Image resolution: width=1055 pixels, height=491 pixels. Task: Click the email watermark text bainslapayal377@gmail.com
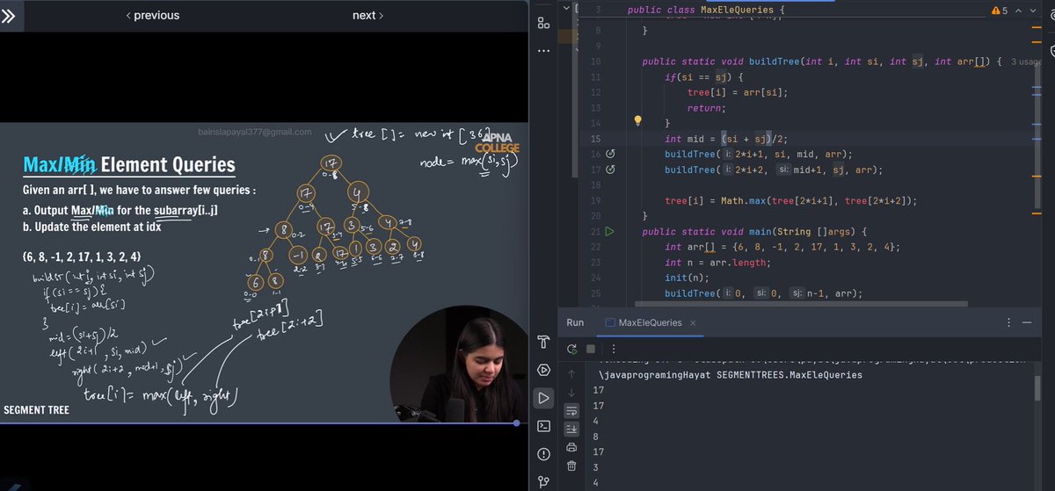[x=255, y=132]
